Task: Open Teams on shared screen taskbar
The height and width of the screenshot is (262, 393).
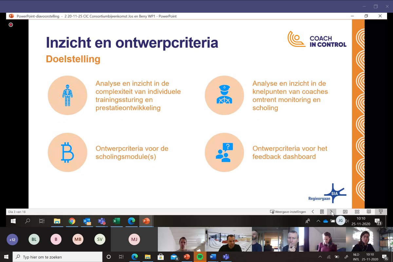Action: click(102, 221)
